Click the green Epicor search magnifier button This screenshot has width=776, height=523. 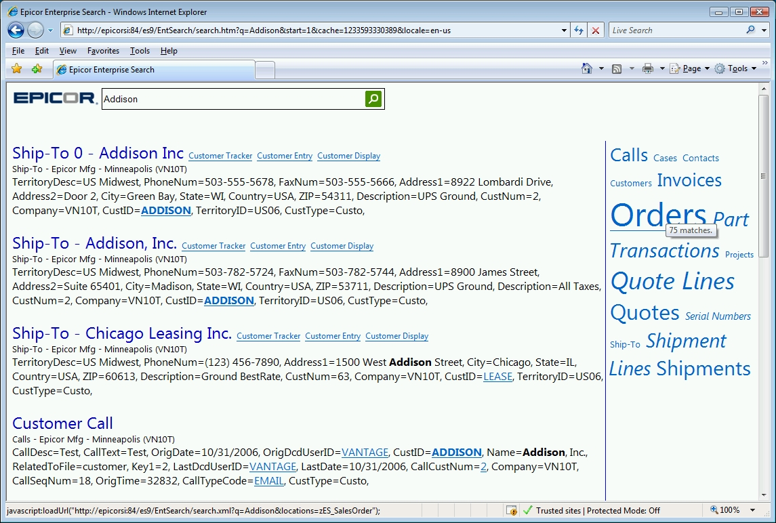click(373, 99)
